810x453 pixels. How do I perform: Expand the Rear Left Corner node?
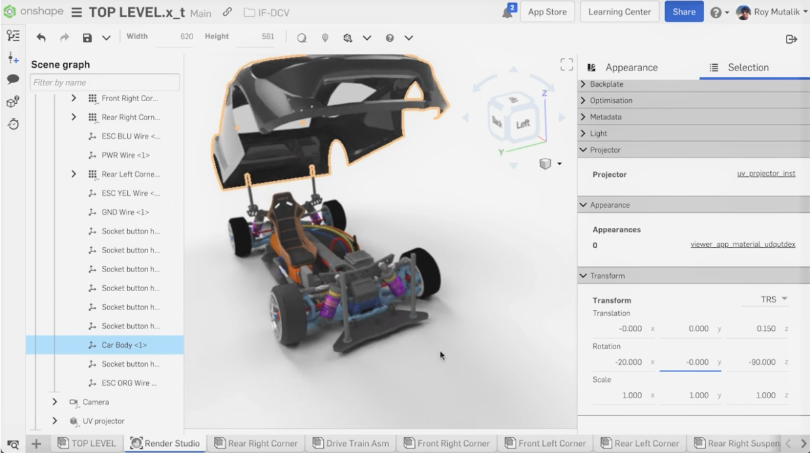tap(74, 174)
